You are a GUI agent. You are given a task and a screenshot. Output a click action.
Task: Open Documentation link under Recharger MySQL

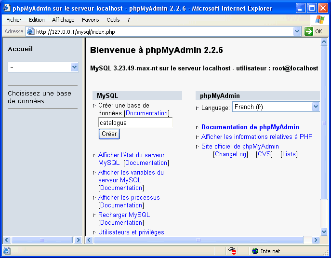click(121, 222)
